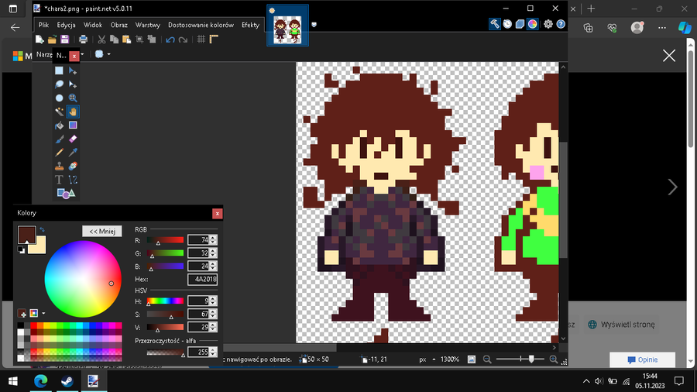Select the Clone Stamp tool
This screenshot has width=697, height=392.
[x=59, y=167]
